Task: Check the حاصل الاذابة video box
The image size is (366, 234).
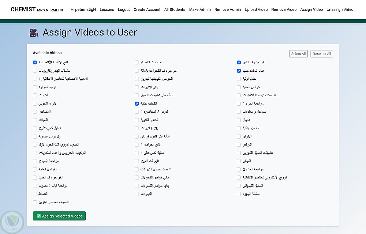Action: [x=239, y=128]
